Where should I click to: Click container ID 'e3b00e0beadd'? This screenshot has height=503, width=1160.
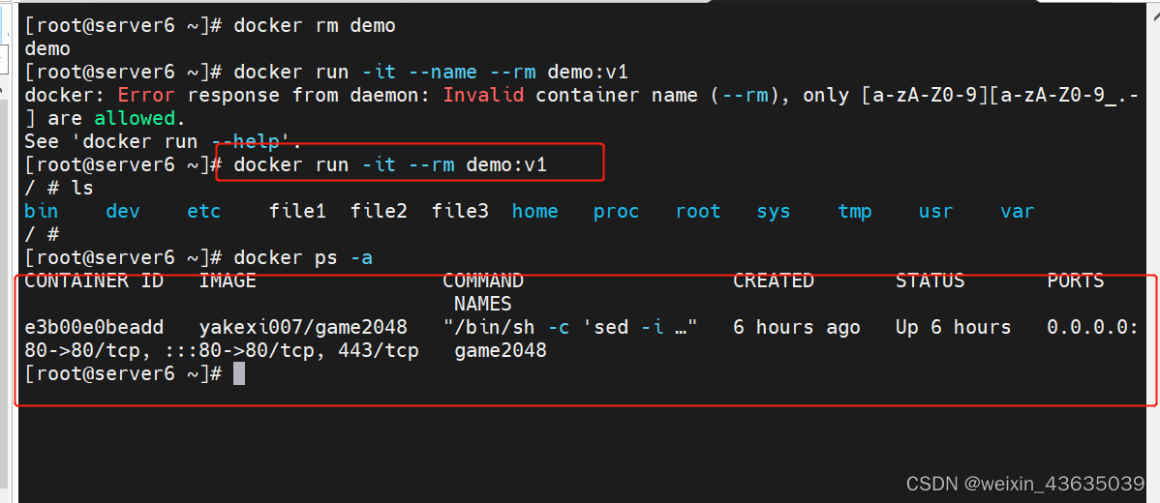[94, 327]
